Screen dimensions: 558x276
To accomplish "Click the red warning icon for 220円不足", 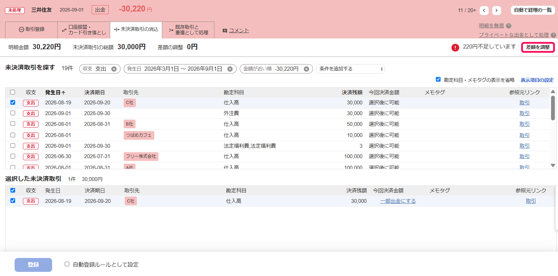I will [x=455, y=48].
